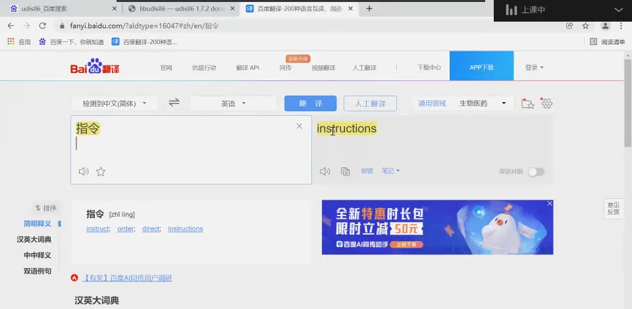
Task: Select 汉英大词典 in the sidebar
Action: point(34,239)
